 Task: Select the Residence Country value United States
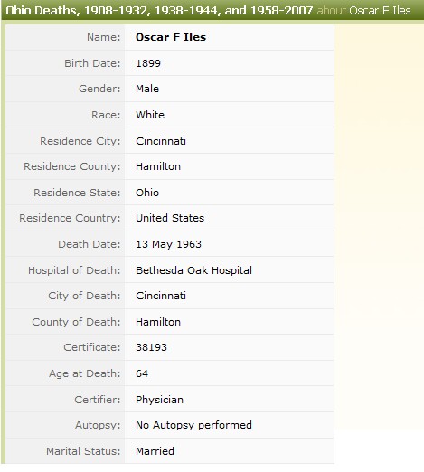pyautogui.click(x=170, y=218)
